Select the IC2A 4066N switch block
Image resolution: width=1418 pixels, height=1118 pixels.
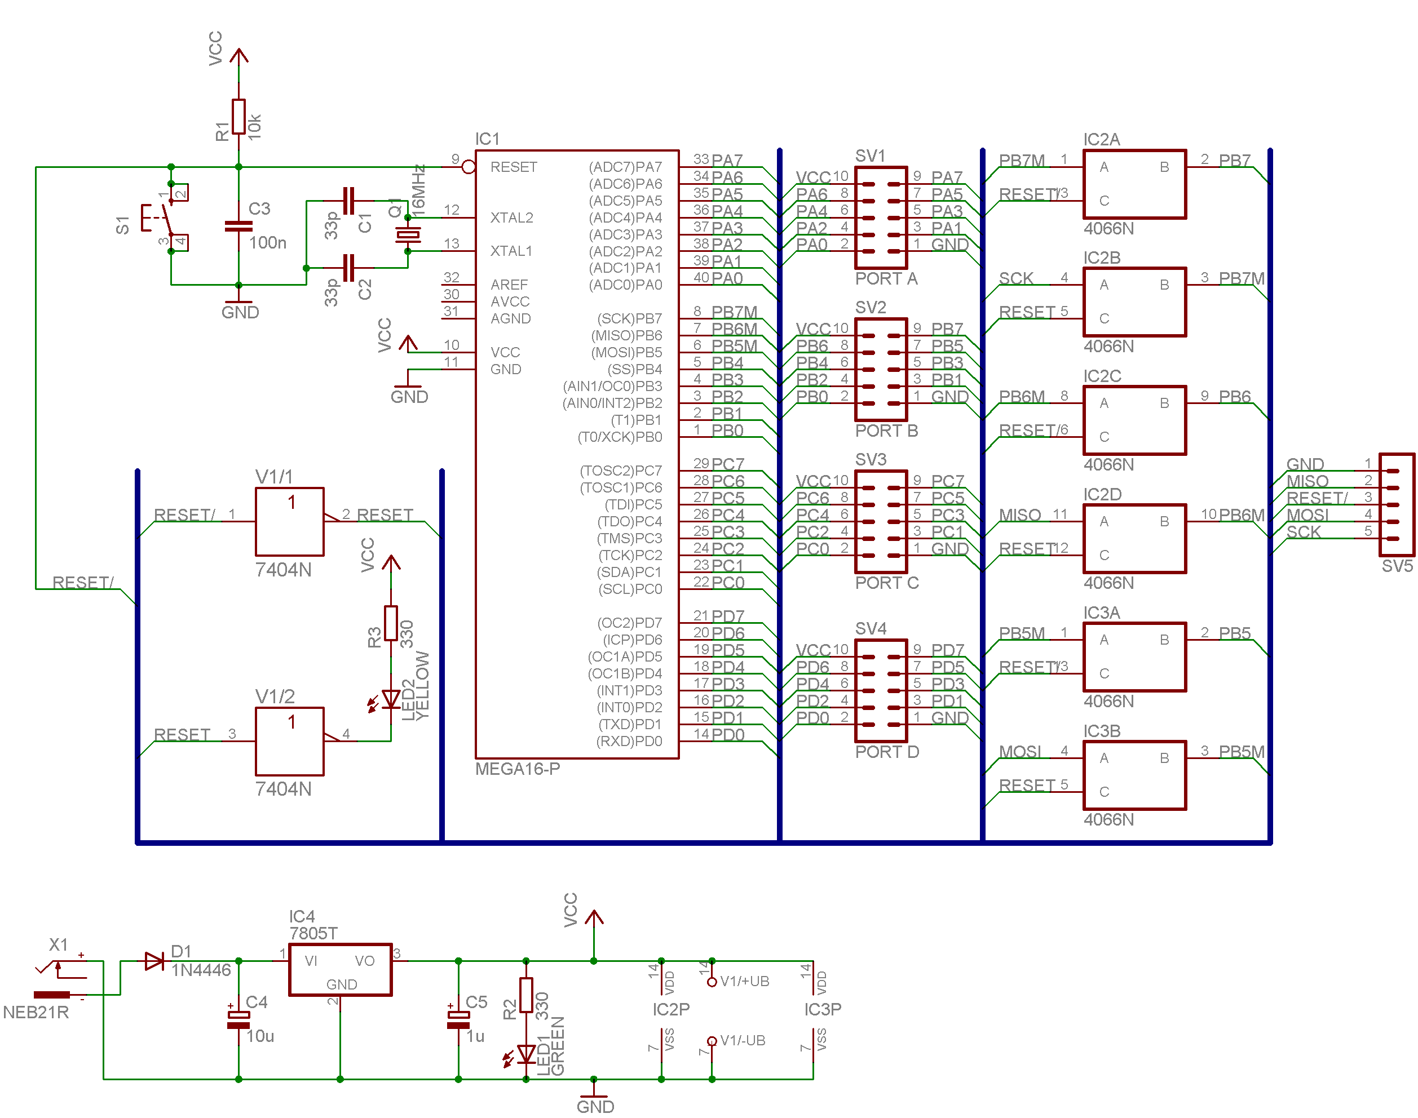1134,183
